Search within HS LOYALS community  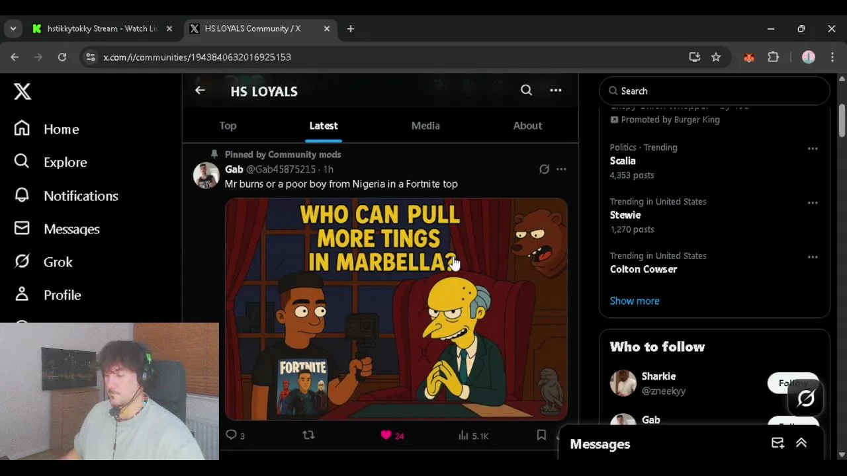(526, 91)
